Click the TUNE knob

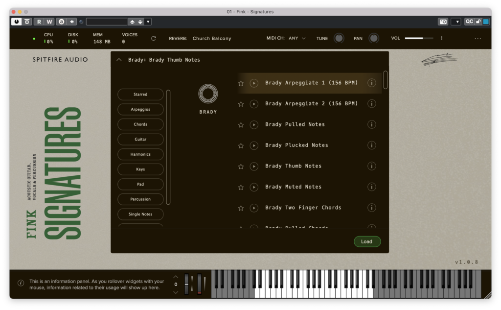coord(339,38)
